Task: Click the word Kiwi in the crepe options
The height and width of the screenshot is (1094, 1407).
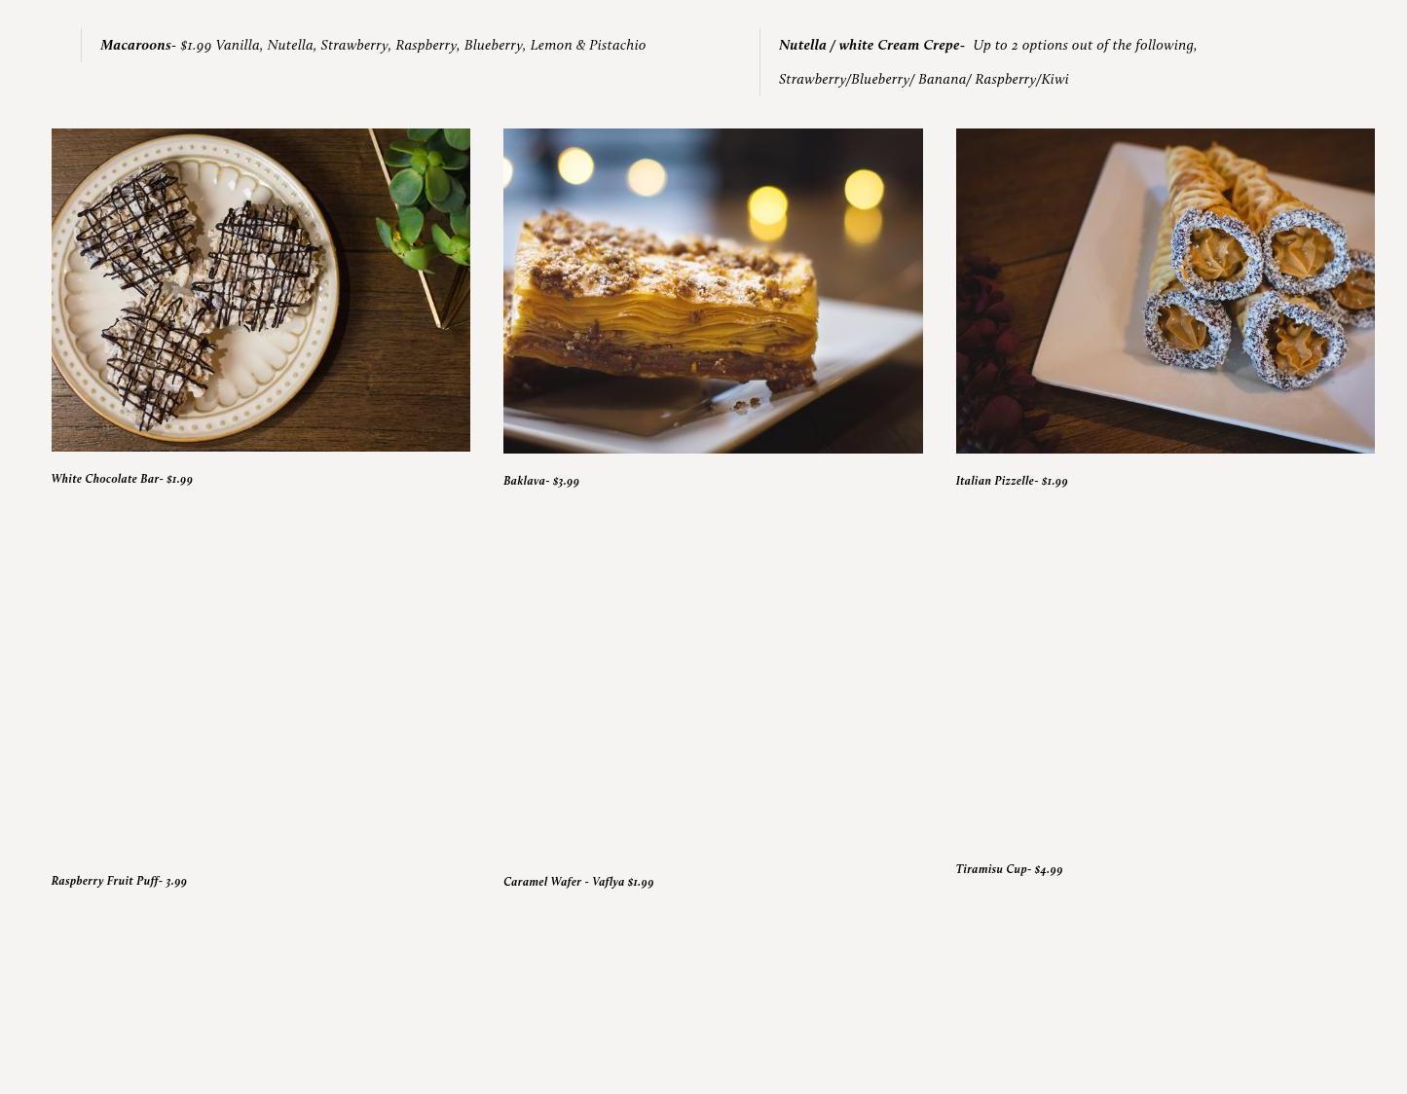Action: point(1055,79)
